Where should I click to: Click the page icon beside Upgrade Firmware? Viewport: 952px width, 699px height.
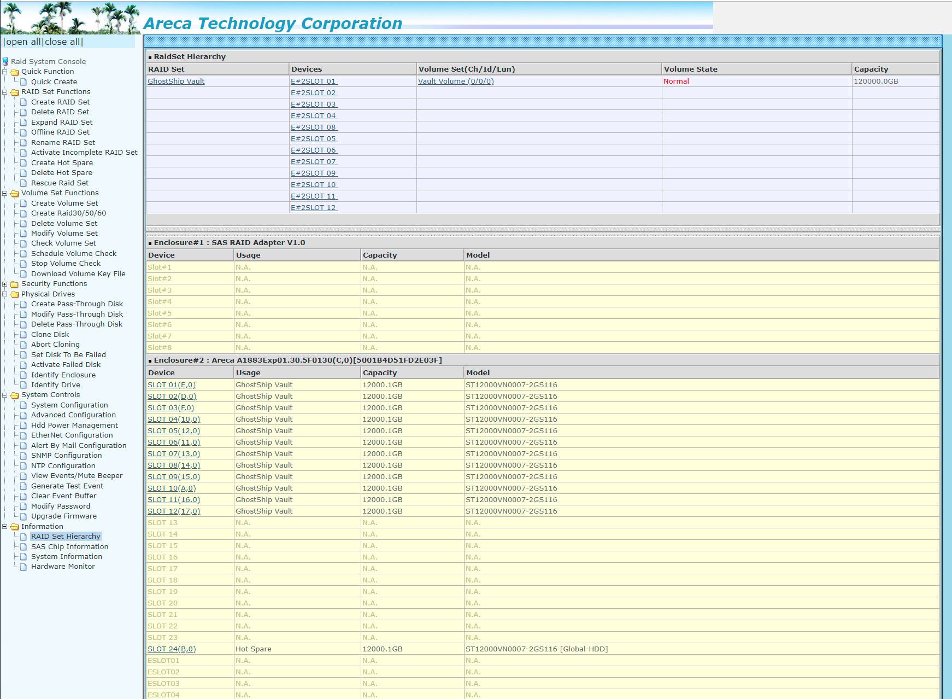click(x=23, y=516)
